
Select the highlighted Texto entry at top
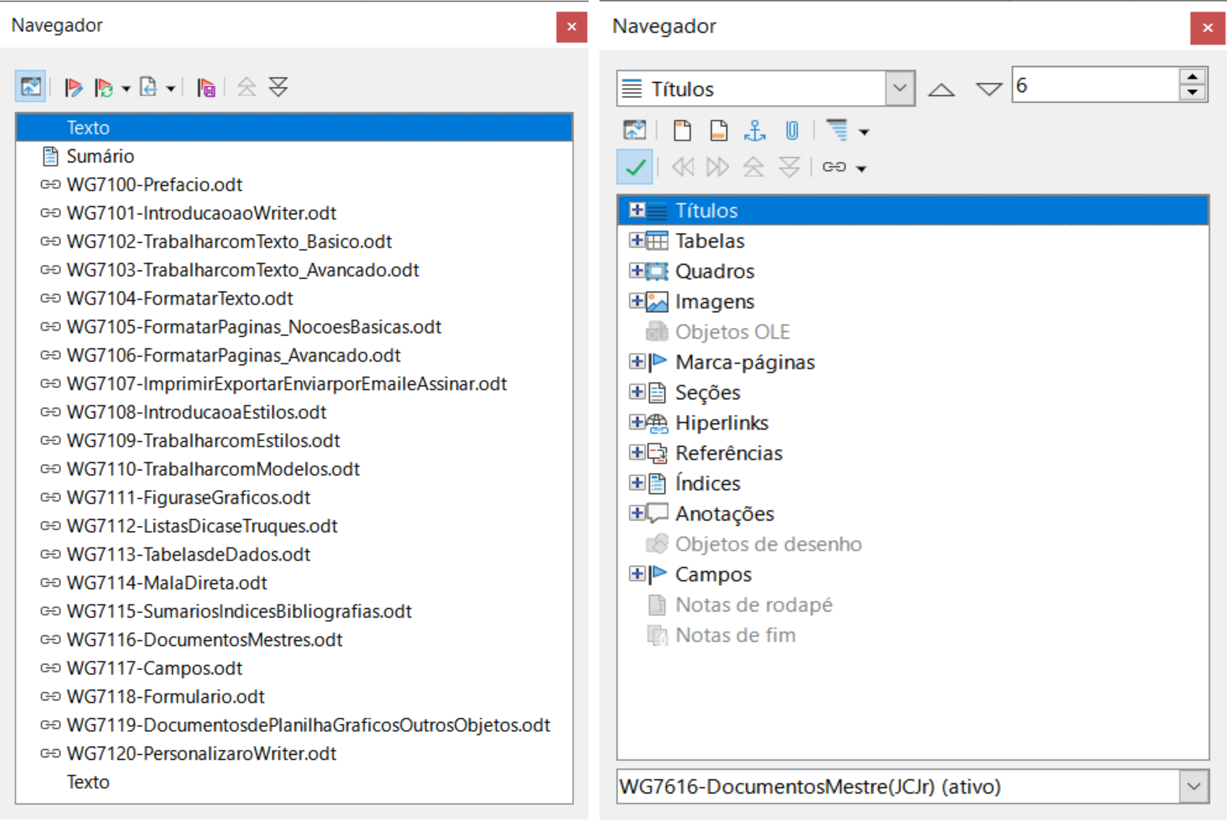click(294, 128)
